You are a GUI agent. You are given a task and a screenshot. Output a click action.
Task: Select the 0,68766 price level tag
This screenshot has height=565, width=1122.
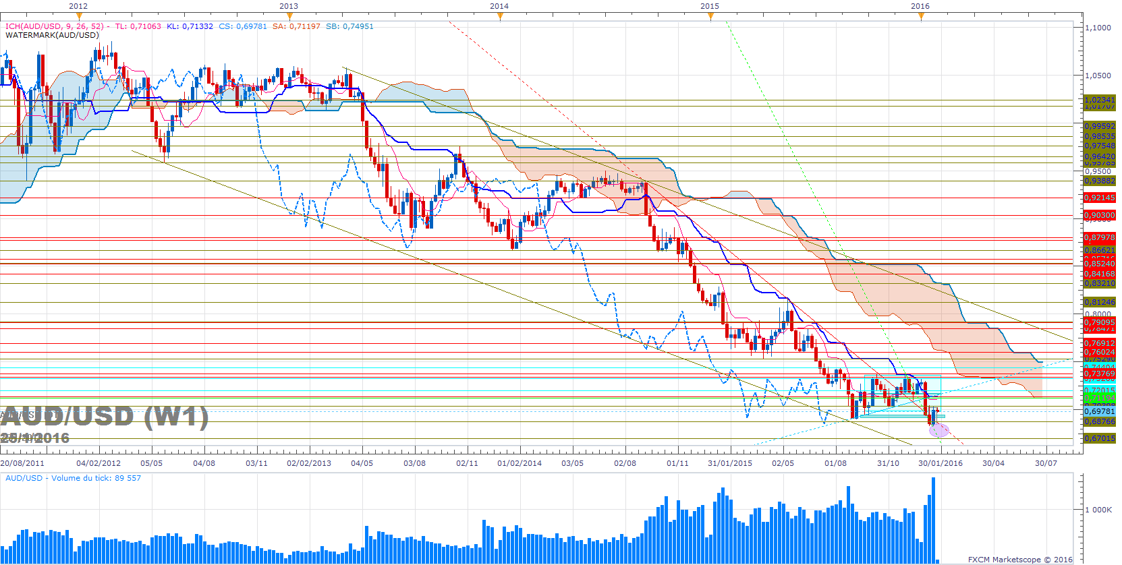click(x=1100, y=421)
